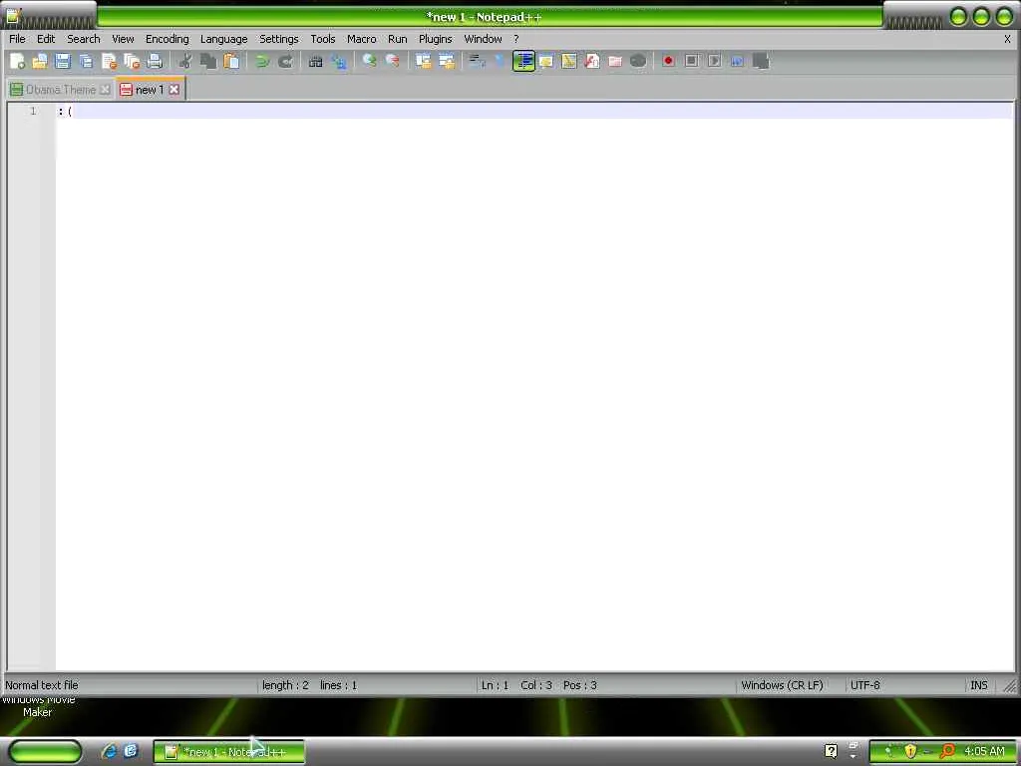Open the Encoding menu
Image resolution: width=1021 pixels, height=766 pixels.
coord(168,39)
